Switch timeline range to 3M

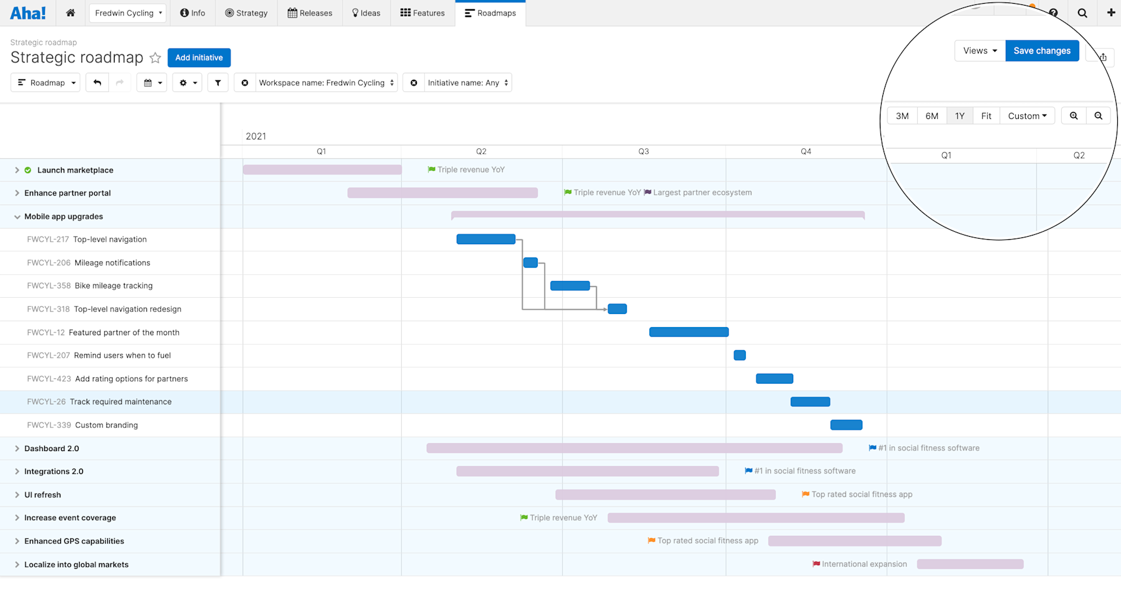902,115
